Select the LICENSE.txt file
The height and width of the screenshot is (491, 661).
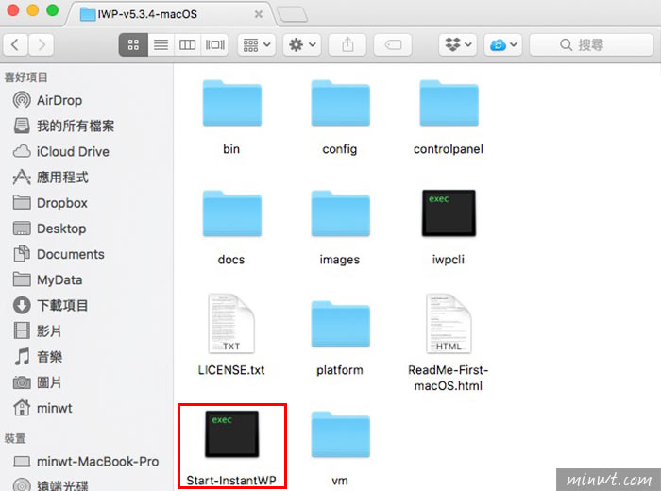pyautogui.click(x=231, y=335)
